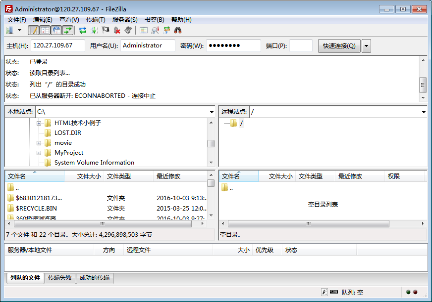Select $68301218173... folder row
Image resolution: width=432 pixels, height=302 pixels.
[x=106, y=198]
